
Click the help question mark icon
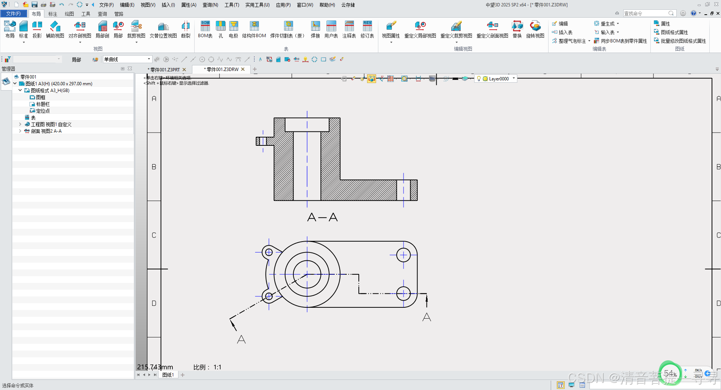pyautogui.click(x=693, y=13)
